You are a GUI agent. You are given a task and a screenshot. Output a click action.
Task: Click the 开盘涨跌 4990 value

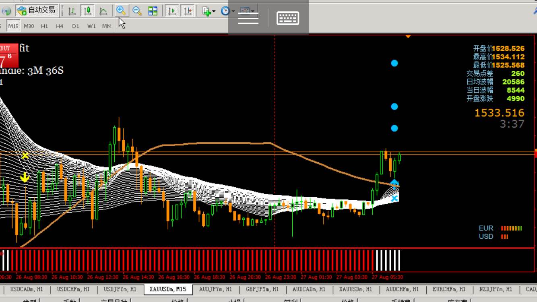click(x=516, y=98)
